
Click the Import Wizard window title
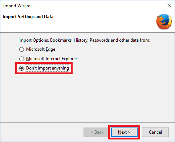click(x=17, y=6)
